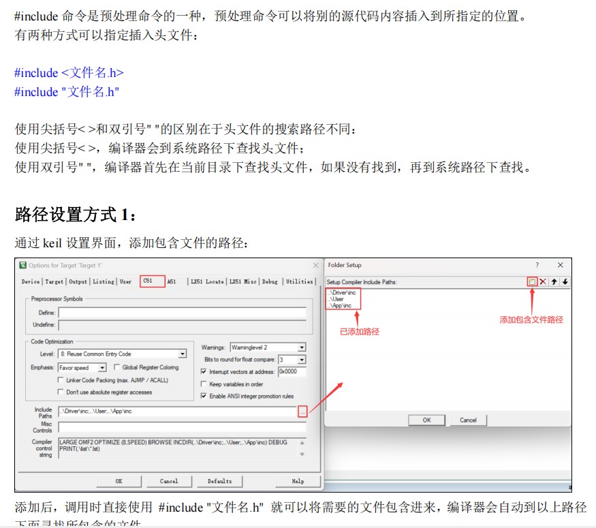Image resolution: width=596 pixels, height=528 pixels.
Task: Open the optimization Level dropdown
Action: click(182, 354)
